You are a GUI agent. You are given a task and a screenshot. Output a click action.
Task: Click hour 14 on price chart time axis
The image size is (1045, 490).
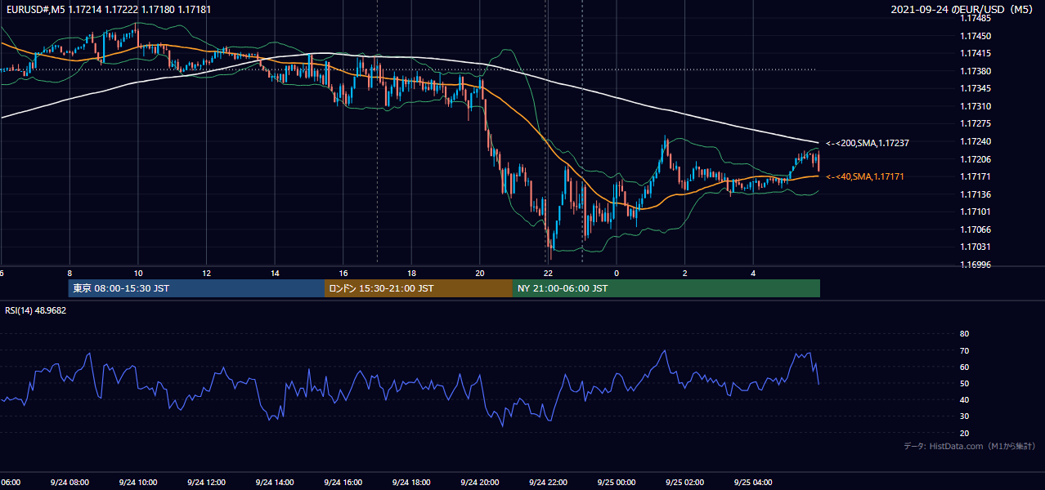coord(276,274)
